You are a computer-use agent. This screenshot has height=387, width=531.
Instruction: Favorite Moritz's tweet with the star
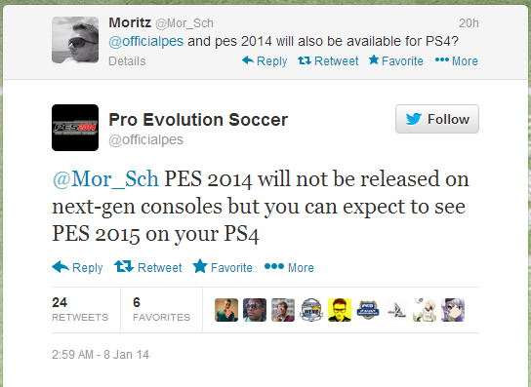[x=396, y=60]
